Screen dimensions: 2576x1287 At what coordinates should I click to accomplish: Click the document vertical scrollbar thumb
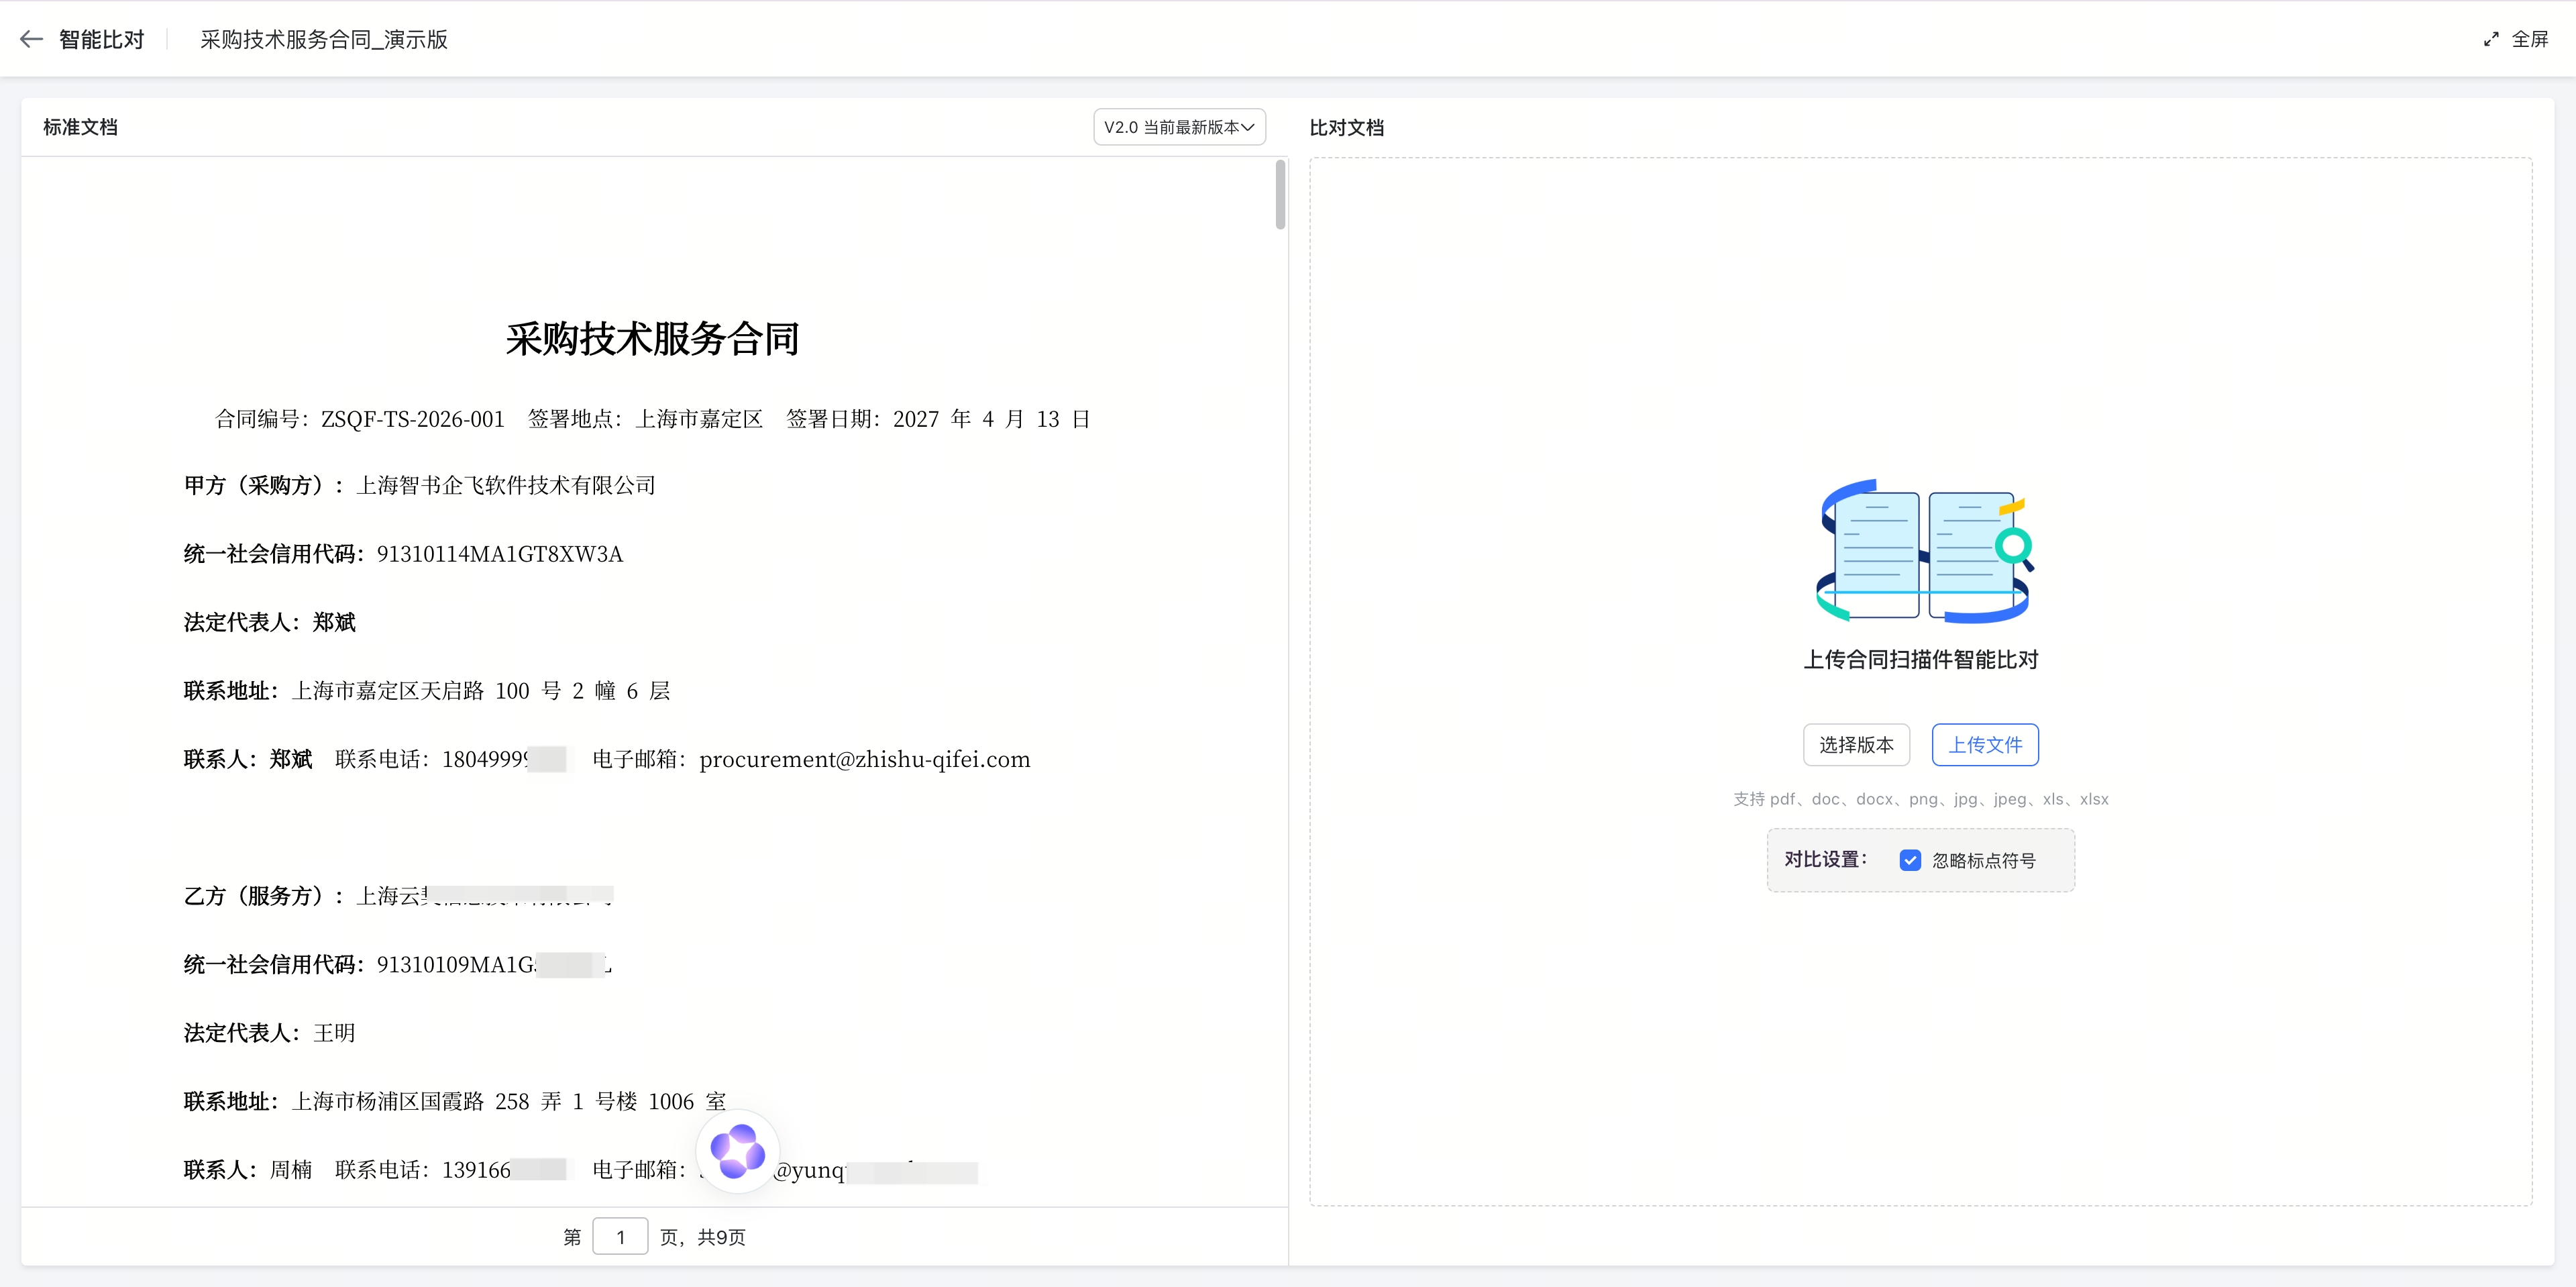pyautogui.click(x=1280, y=195)
